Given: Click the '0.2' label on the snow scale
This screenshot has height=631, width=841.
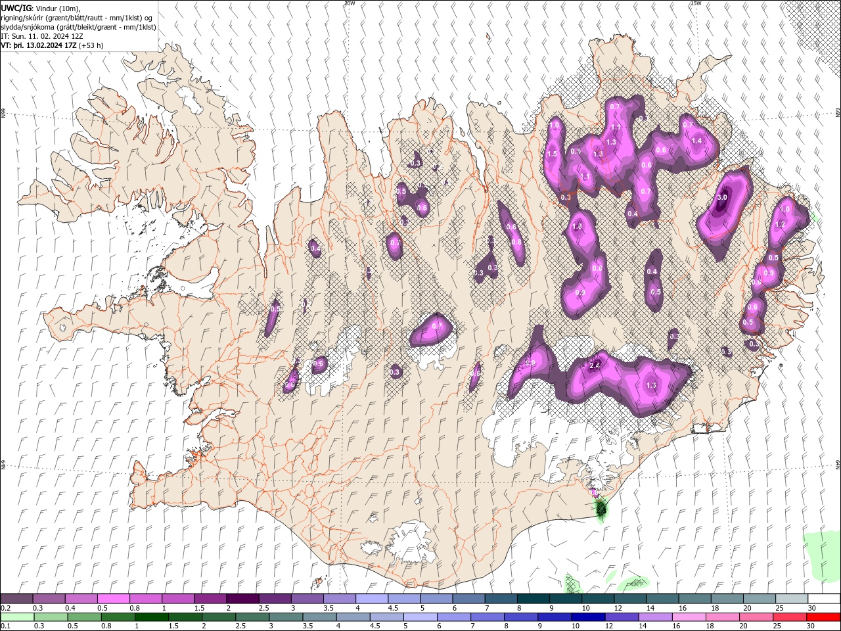Looking at the screenshot, I should pyautogui.click(x=6, y=608).
